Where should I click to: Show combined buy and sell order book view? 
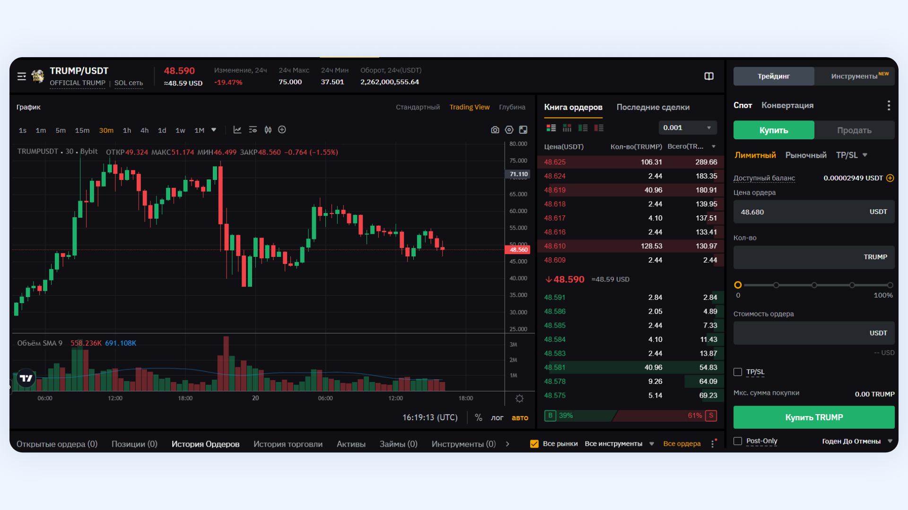[x=551, y=128]
